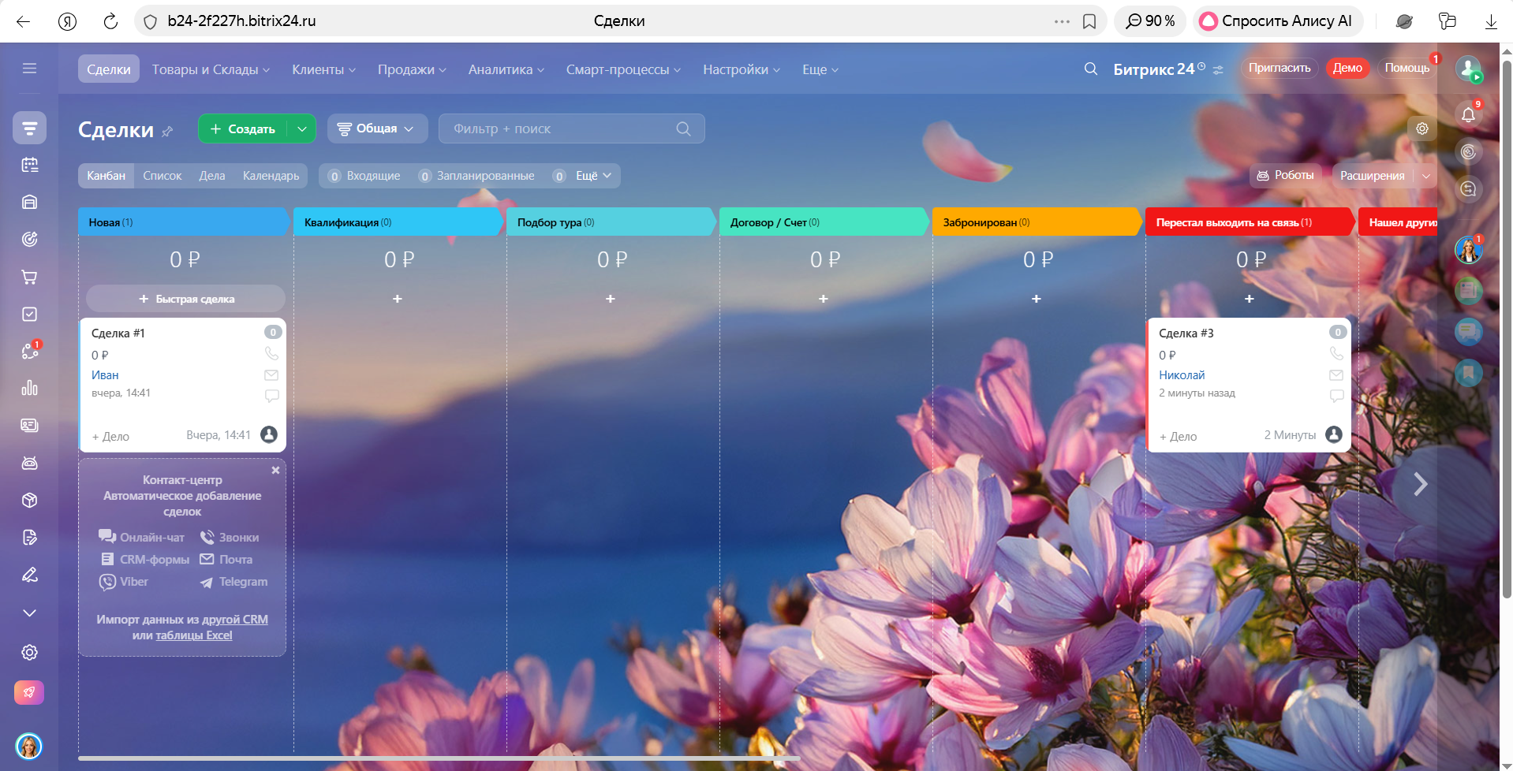This screenshot has height=771, width=1513.
Task: Expand the Создать dropdown arrow
Action: click(302, 128)
